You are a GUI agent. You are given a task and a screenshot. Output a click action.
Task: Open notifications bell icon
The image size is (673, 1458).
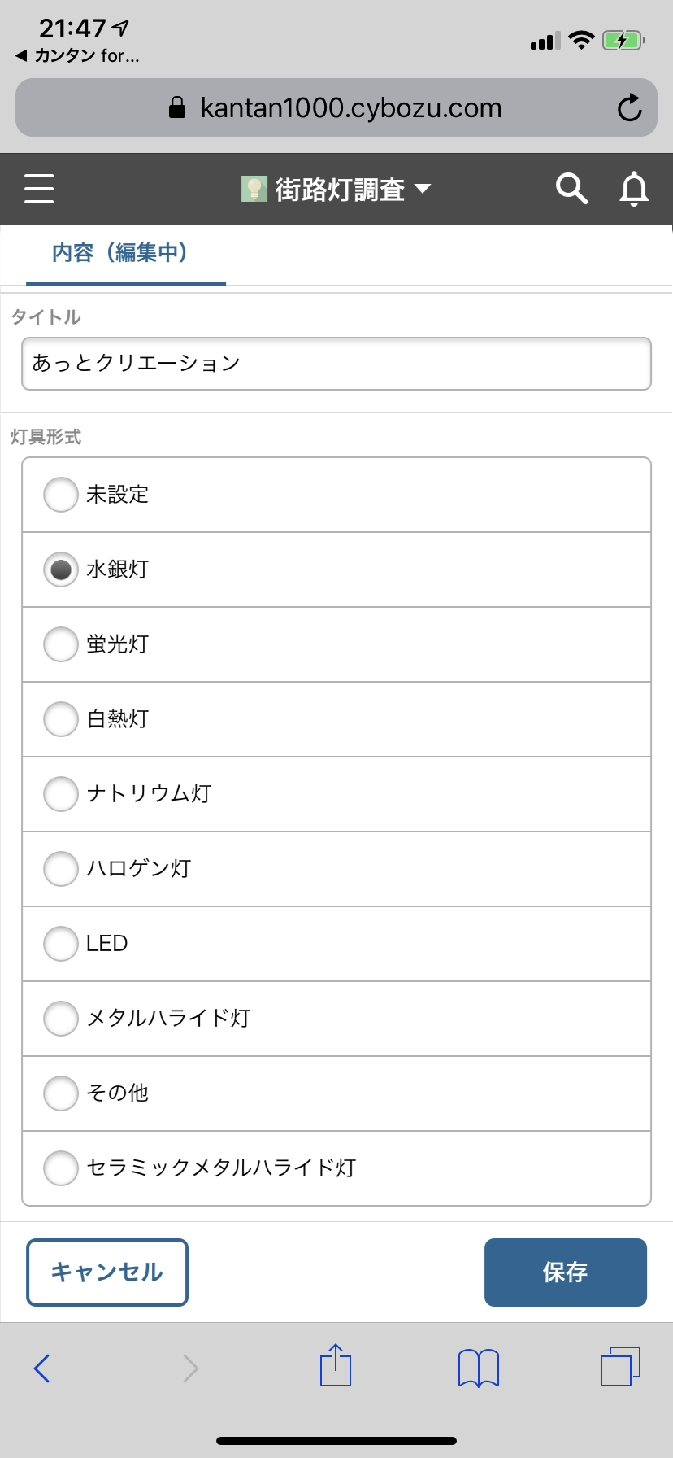[x=634, y=189]
